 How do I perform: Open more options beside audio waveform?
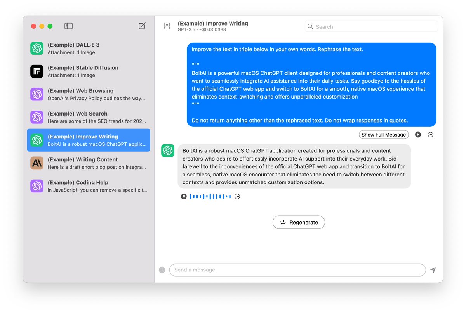237,196
